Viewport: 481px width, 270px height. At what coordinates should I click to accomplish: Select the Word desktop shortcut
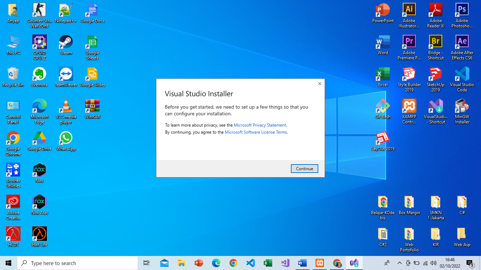coord(383,45)
